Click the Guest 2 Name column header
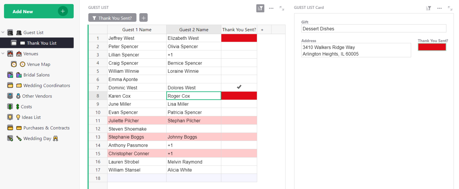This screenshot has height=189, width=459. pos(194,30)
